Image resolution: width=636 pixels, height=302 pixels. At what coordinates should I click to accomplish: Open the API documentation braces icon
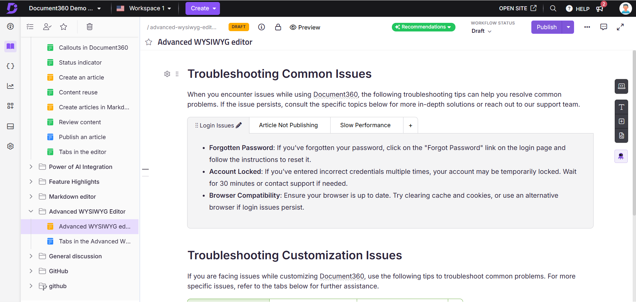pos(10,66)
